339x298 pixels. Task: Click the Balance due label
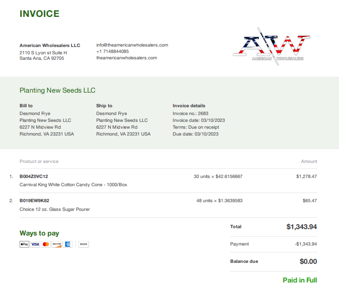pos(244,261)
